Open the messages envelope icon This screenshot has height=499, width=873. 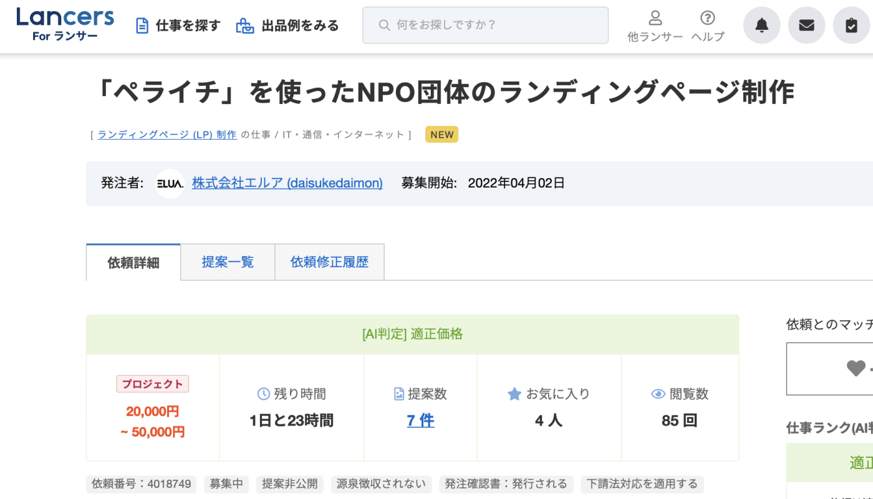pyautogui.click(x=806, y=26)
